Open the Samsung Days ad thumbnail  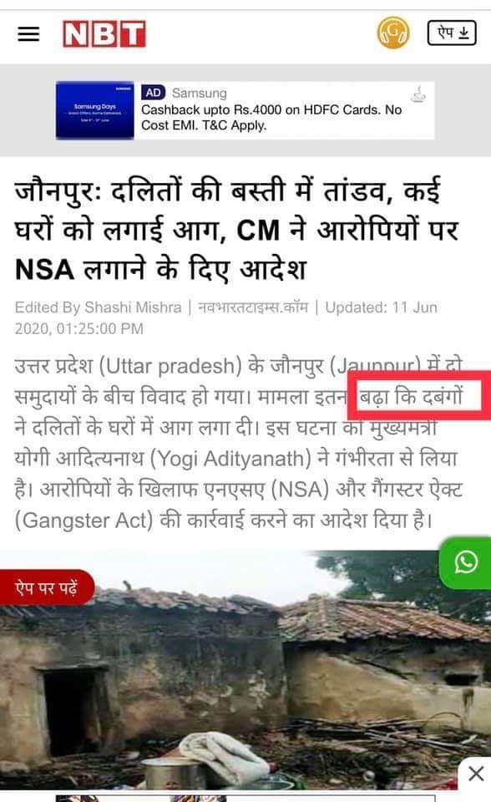[94, 110]
